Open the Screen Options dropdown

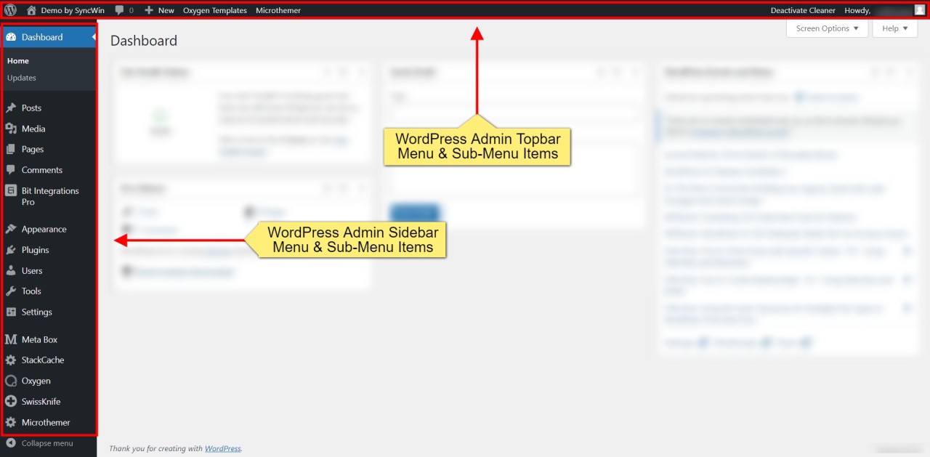[x=827, y=28]
